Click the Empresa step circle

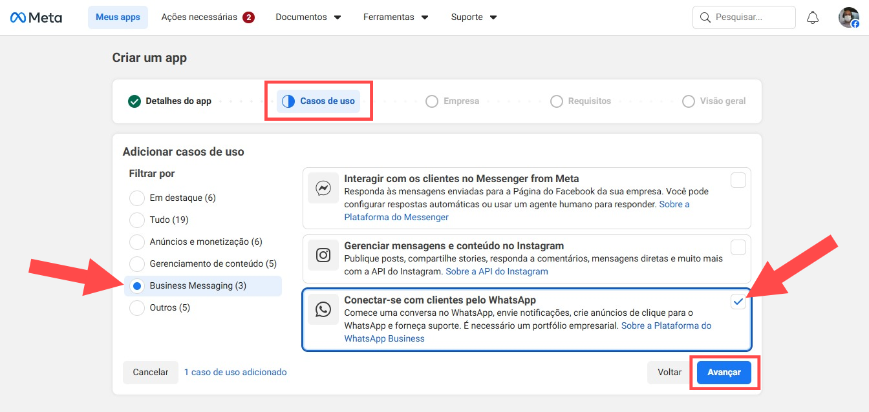point(432,101)
